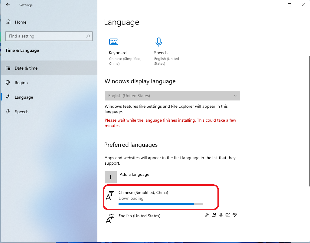Click the back arrow in Settings
This screenshot has height=243, width=310.
click(x=8, y=5)
